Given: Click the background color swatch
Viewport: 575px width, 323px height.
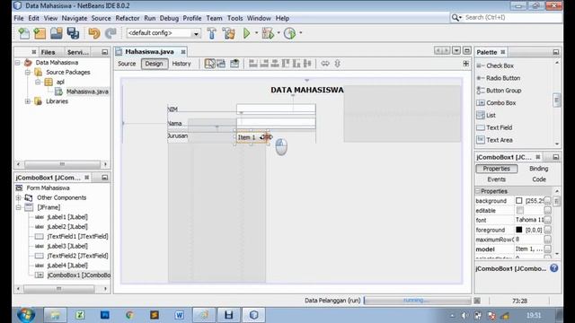Looking at the screenshot, I should pyautogui.click(x=519, y=201).
